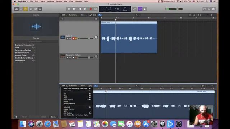The height and width of the screenshot is (129, 230).
Task: Open the Tracks area Functions dropdown
Action: click(x=74, y=15)
